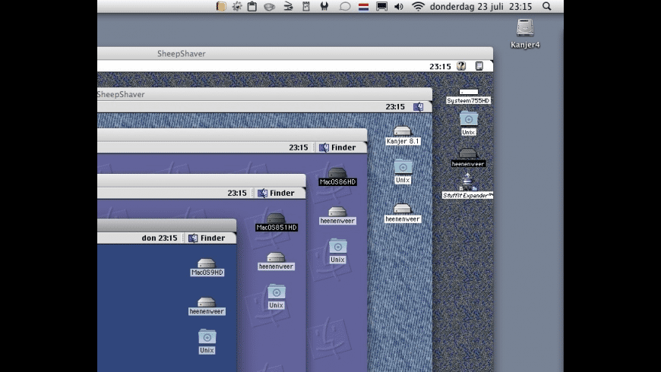Open the Unix folder below MacOS9HD
This screenshot has height=372, width=661.
207,336
